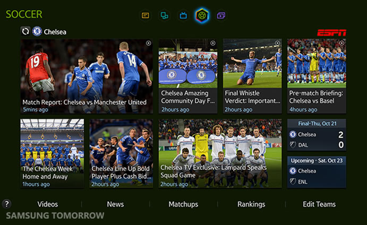367x225 pixels.
Task: Open Chelsea Amazing Community Day story
Action: point(188,76)
